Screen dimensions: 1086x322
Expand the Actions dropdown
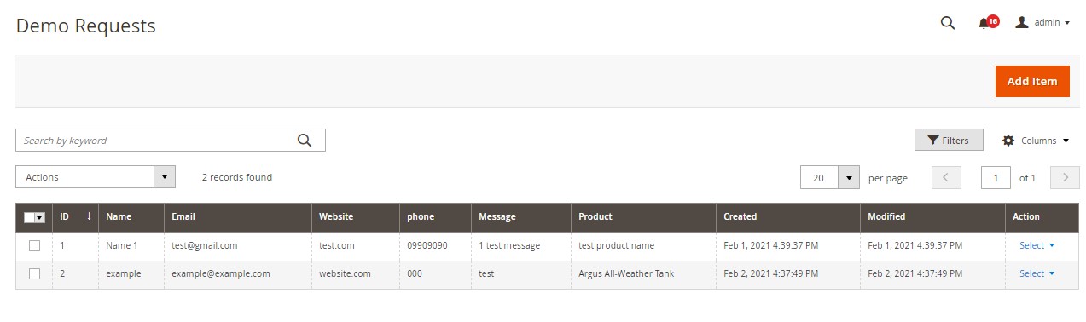click(96, 177)
